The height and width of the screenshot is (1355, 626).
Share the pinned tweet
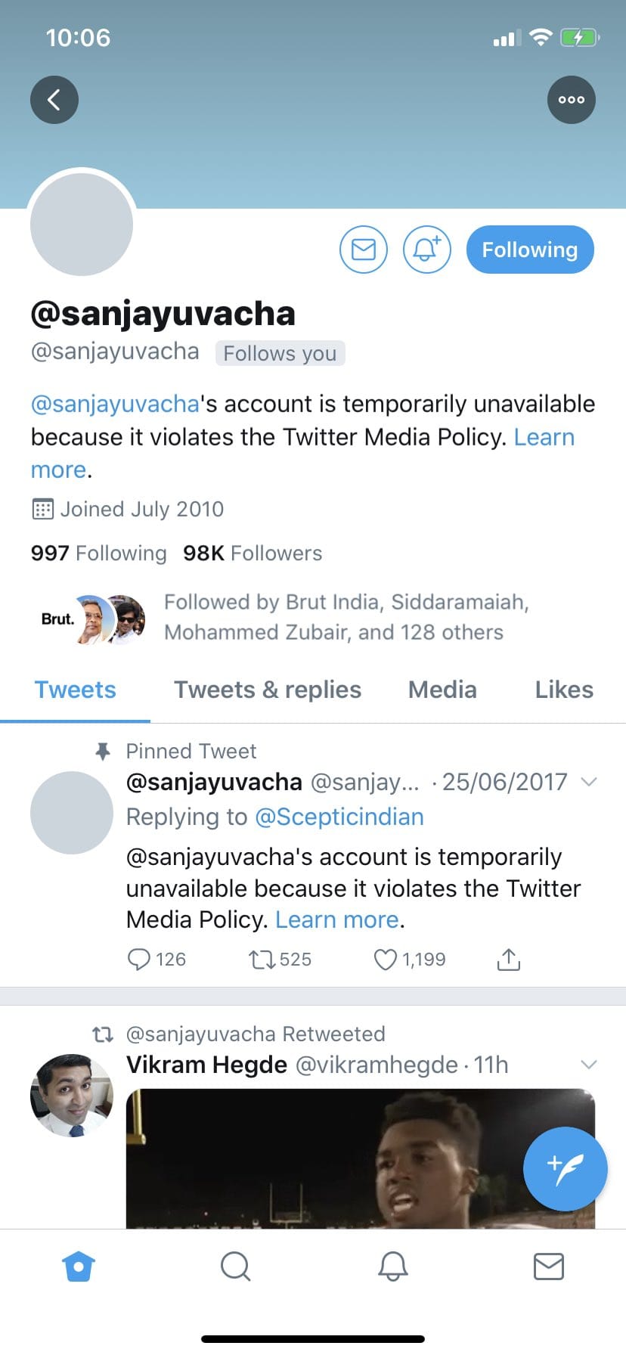509,960
